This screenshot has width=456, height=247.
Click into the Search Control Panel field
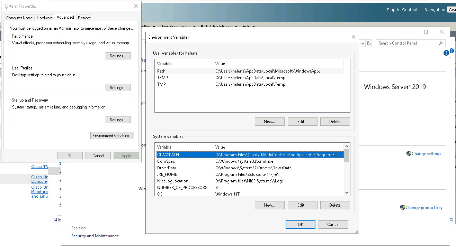407,43
